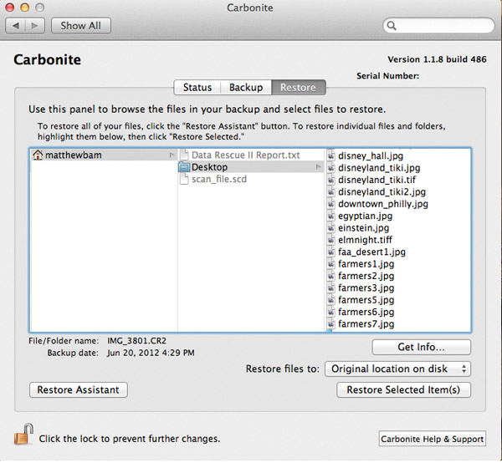Image resolution: width=502 pixels, height=463 pixels.
Task: Click the file icon for disneyland_tiki2.jpg
Action: (331, 192)
